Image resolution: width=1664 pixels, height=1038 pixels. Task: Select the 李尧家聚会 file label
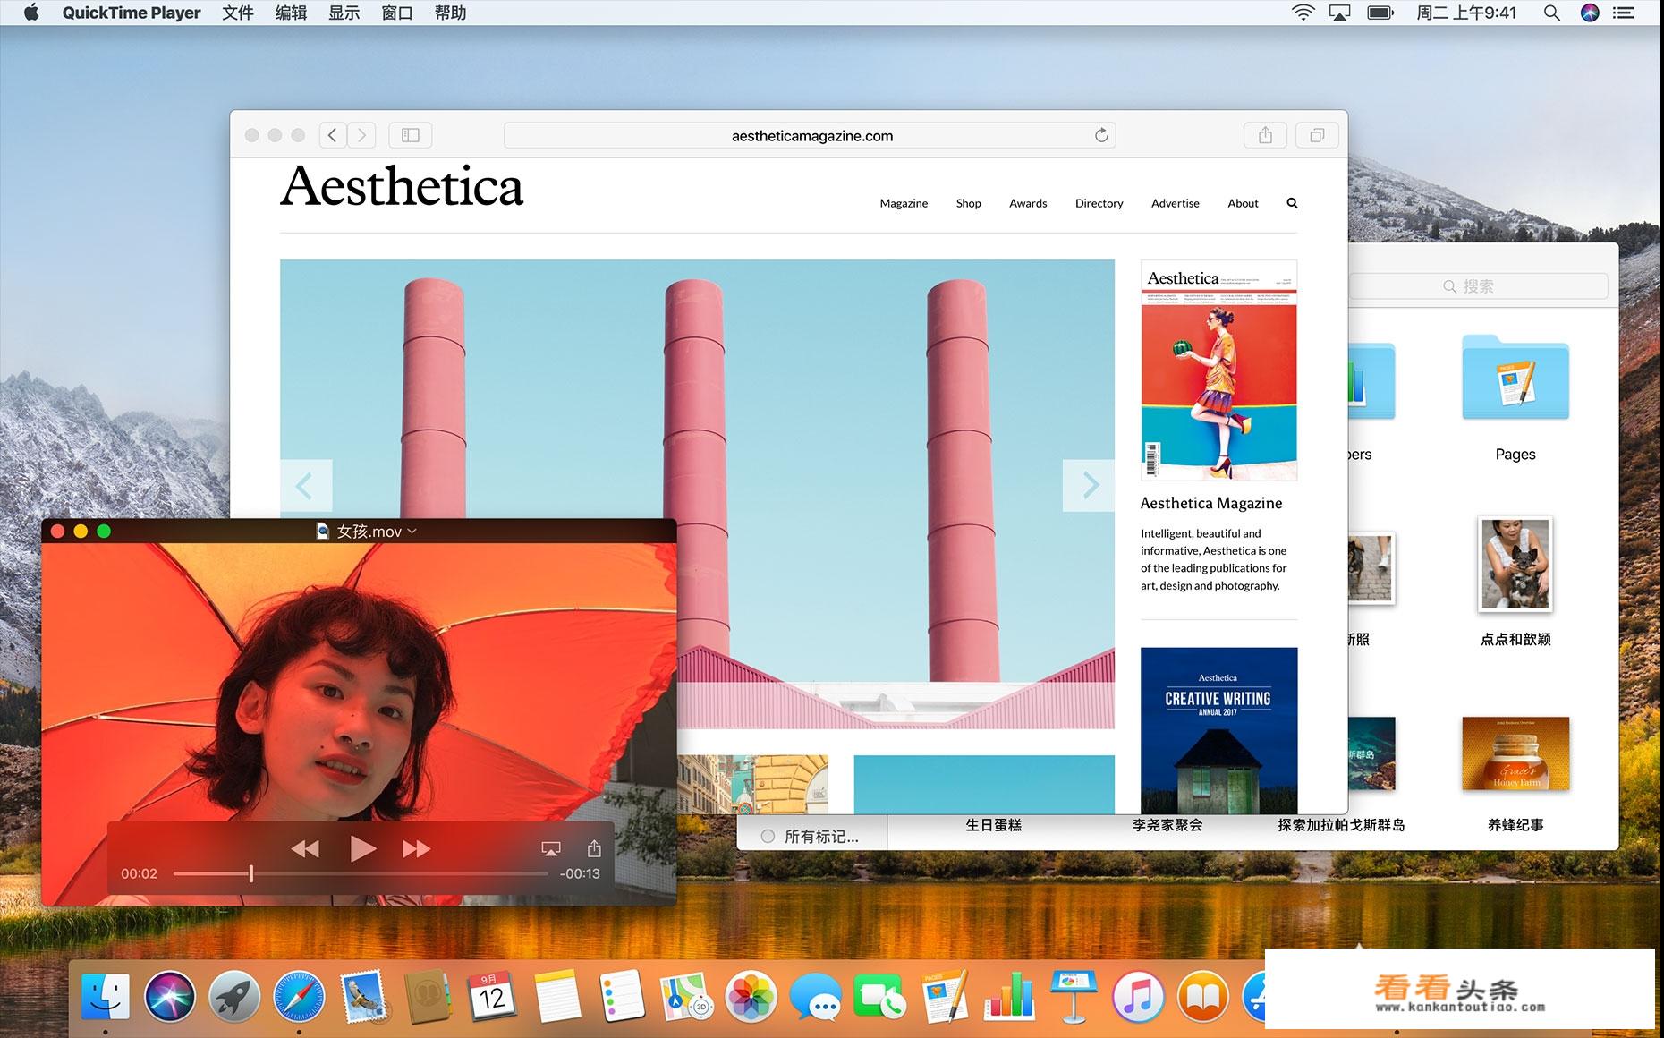point(1167,825)
